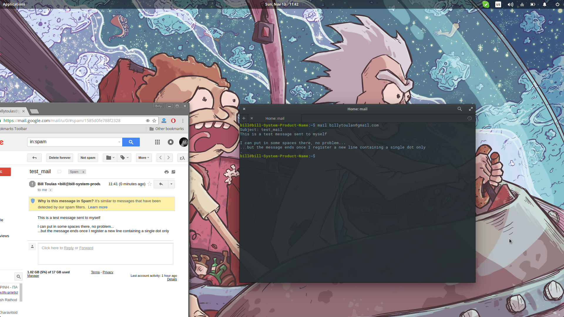
Task: Click the Reply link in reply box
Action: tap(69, 248)
